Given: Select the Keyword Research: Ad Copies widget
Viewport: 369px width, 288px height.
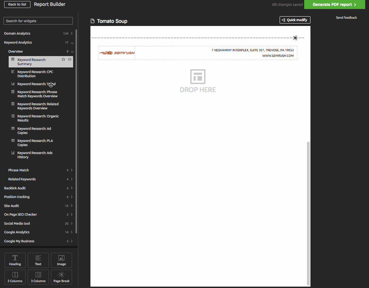Looking at the screenshot, I should pos(35,130).
